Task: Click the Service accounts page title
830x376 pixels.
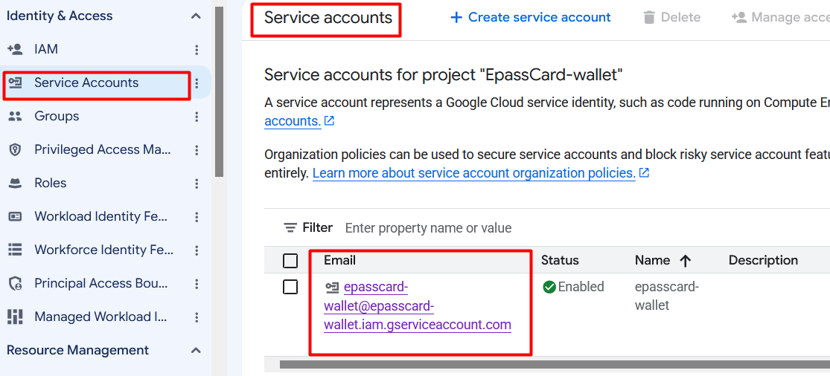Action: [328, 18]
